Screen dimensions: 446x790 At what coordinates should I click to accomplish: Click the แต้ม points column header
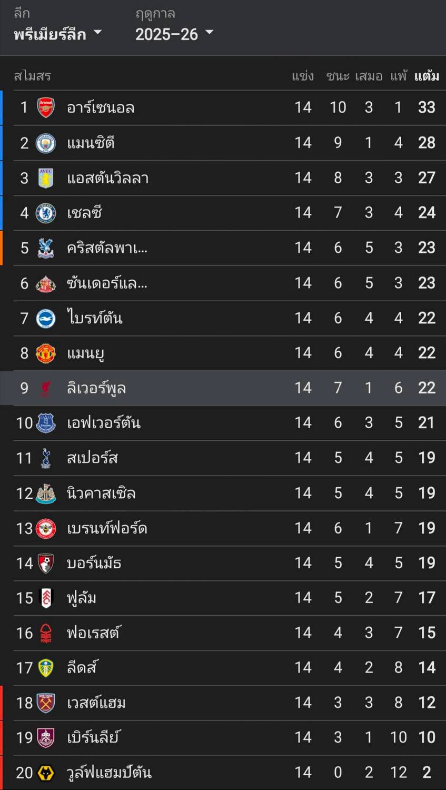pyautogui.click(x=427, y=76)
